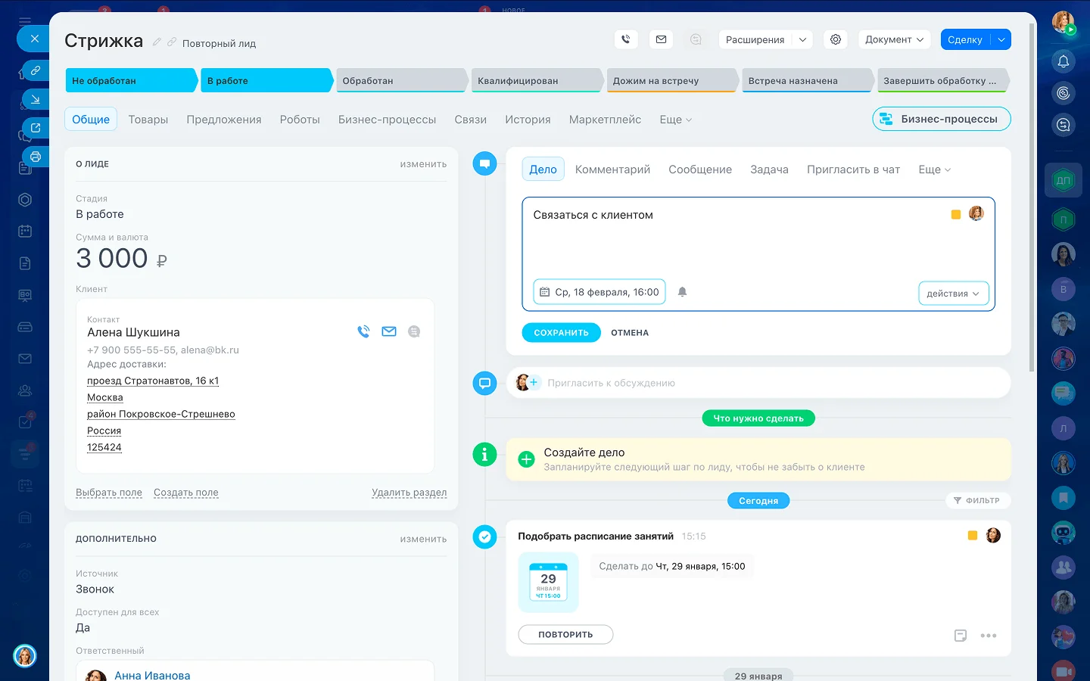This screenshot has height=681, width=1090.
Task: Mark Подобрать расписание занятий as completed
Action: point(484,536)
